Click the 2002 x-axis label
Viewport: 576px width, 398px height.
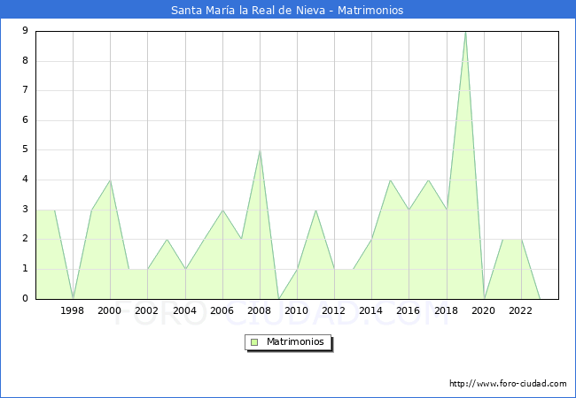coord(146,310)
